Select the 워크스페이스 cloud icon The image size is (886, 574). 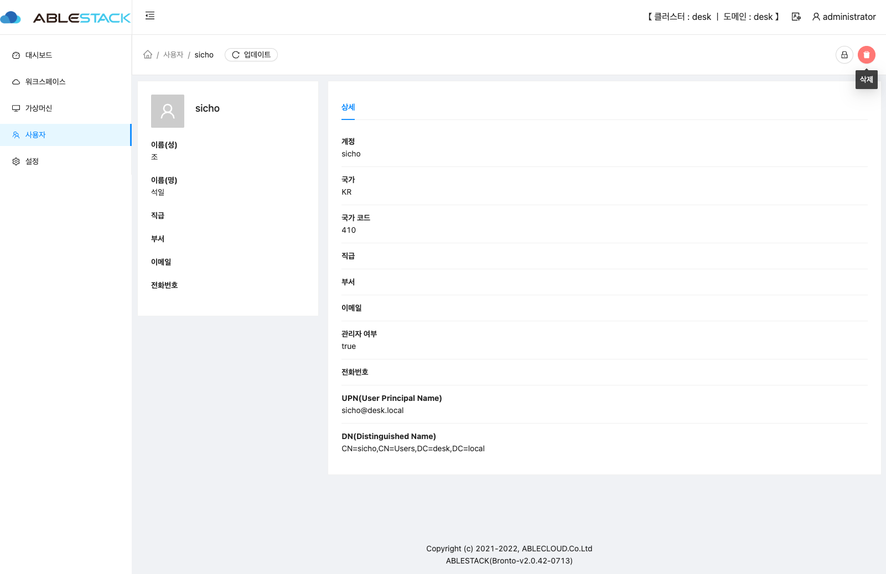15,81
